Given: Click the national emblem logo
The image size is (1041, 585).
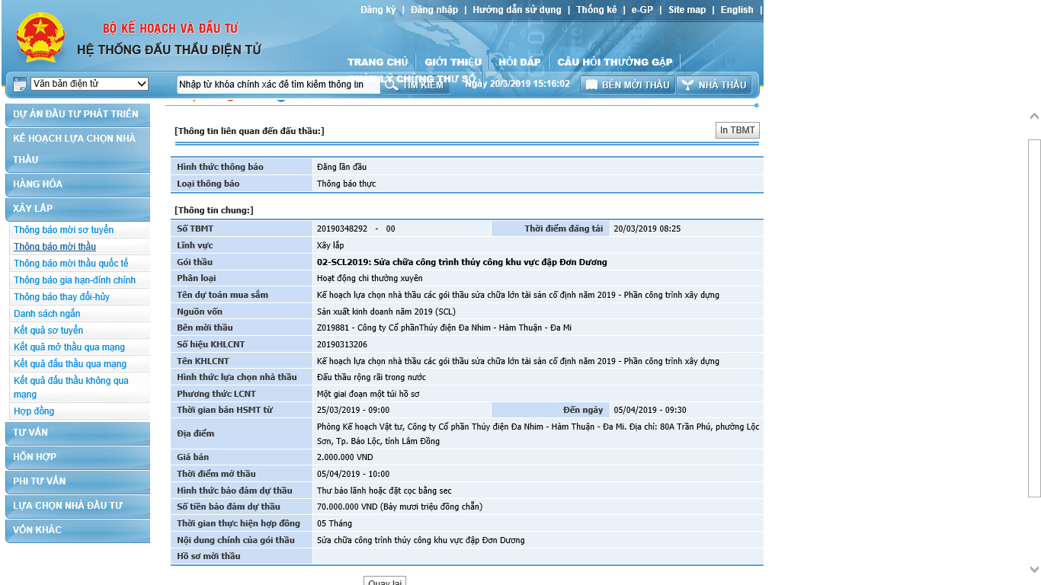Looking at the screenshot, I should (40, 37).
